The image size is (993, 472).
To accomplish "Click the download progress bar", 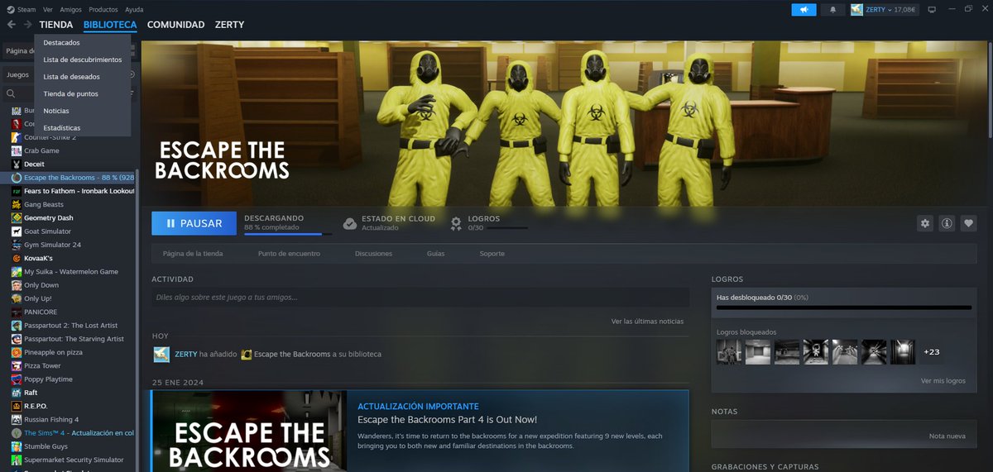I will pyautogui.click(x=288, y=235).
